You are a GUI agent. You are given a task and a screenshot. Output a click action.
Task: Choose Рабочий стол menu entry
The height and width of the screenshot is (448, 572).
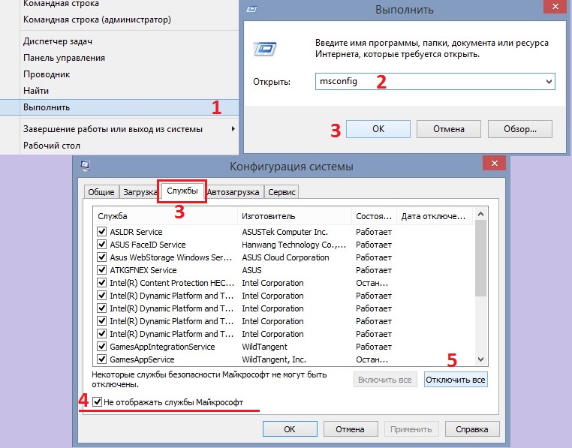52,145
